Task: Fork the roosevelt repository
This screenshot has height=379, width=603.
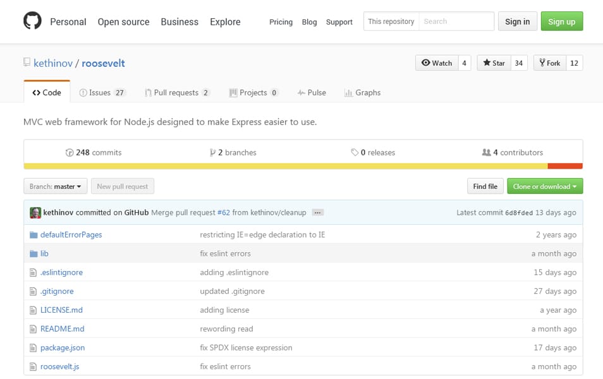Action: click(549, 63)
